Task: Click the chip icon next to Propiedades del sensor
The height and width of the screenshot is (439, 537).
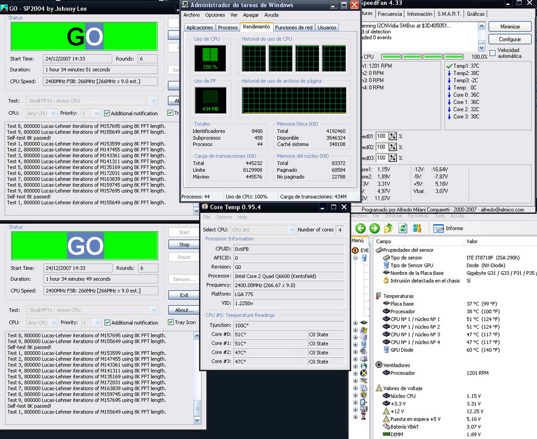Action: [x=379, y=250]
